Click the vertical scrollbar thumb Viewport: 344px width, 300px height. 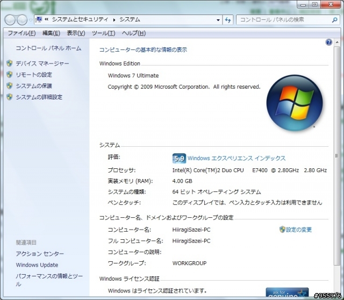336,156
